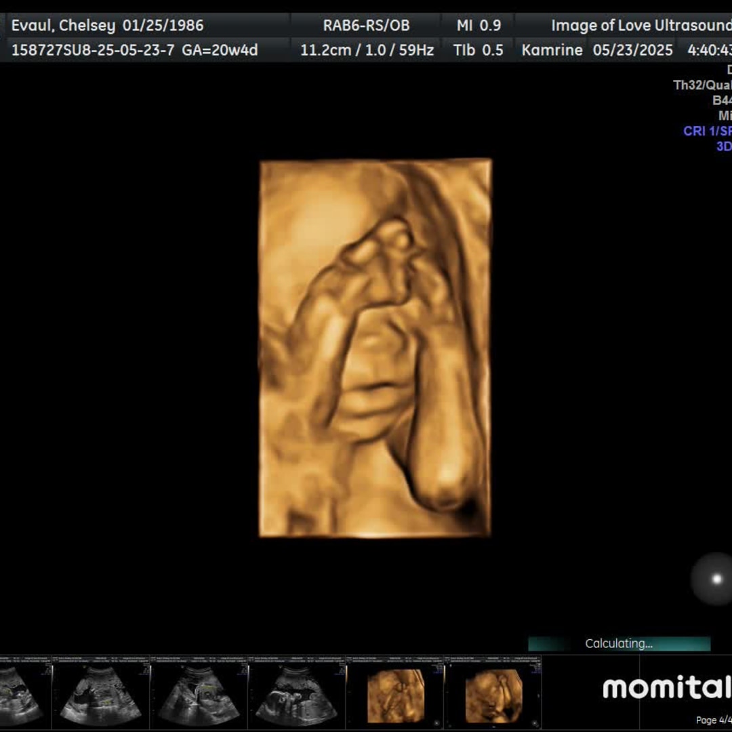
Task: Select the GA=20w4d gestational age label
Action: coord(220,50)
